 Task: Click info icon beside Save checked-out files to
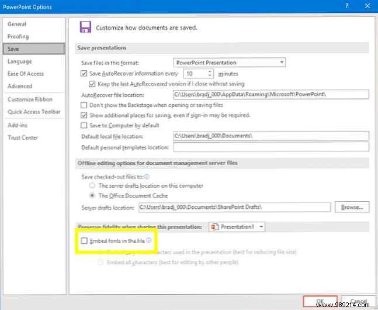click(147, 177)
